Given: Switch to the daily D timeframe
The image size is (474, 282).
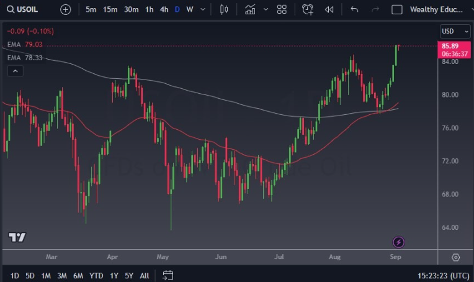Looking at the screenshot, I should 177,9.
